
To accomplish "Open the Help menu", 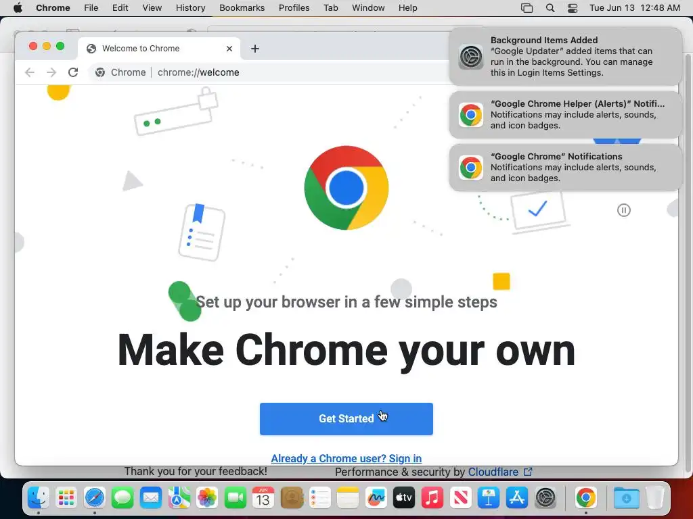I will (x=407, y=7).
